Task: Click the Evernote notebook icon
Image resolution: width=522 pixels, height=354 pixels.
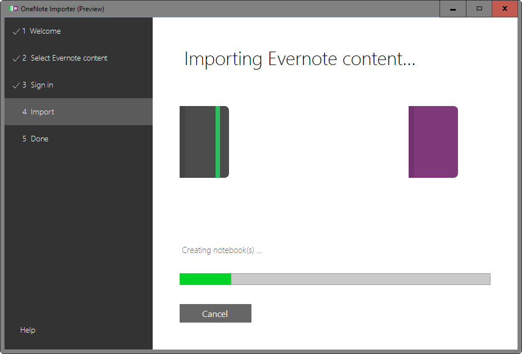Action: tap(204, 142)
